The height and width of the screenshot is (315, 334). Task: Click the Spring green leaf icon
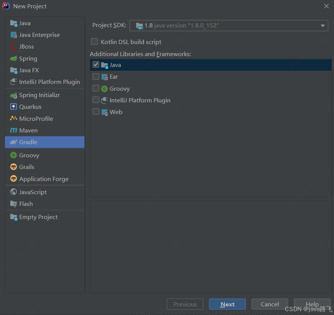pos(14,58)
